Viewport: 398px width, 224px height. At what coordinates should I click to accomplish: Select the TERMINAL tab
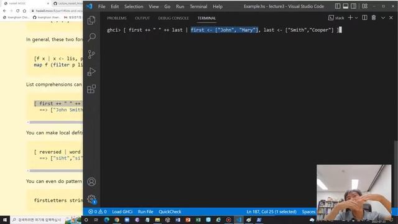[206, 18]
